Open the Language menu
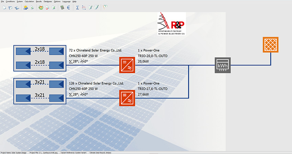 66,1
